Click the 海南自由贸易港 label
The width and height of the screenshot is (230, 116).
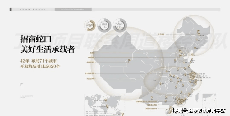coord(151,109)
